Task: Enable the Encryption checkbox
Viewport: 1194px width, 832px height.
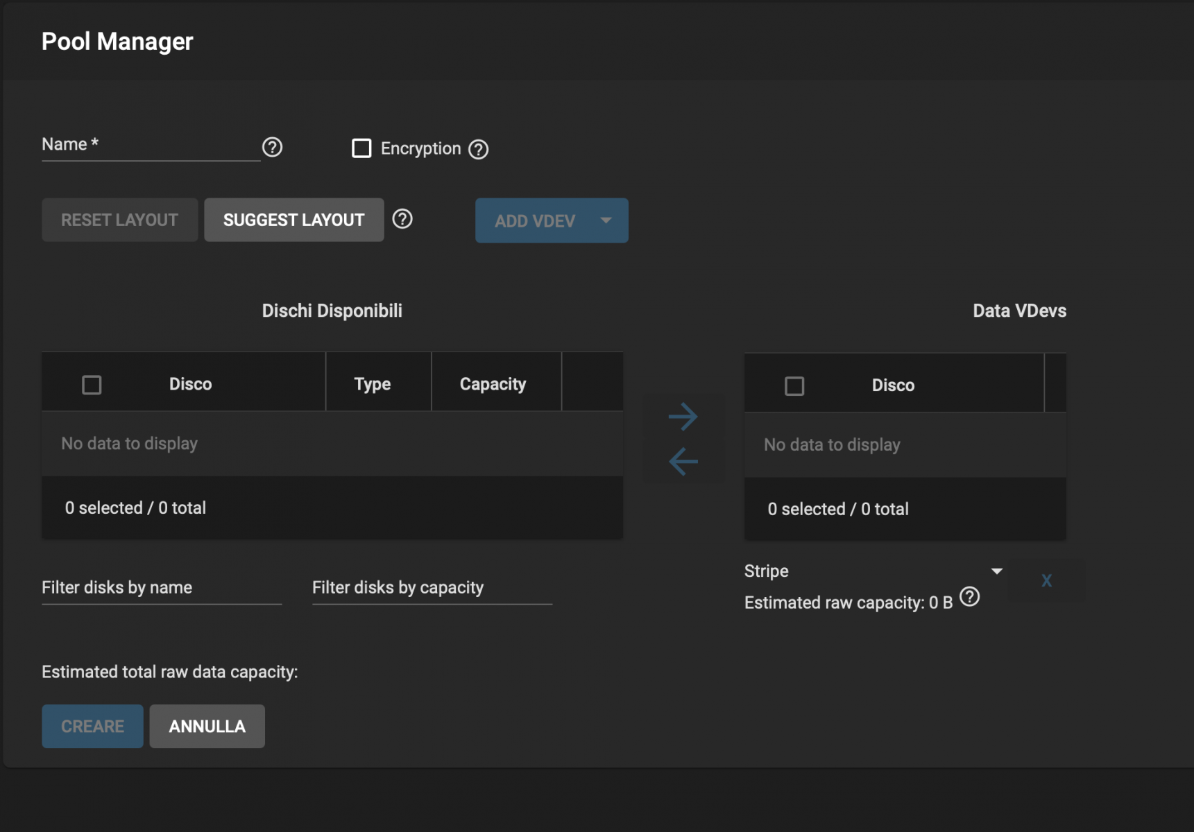Action: click(361, 148)
